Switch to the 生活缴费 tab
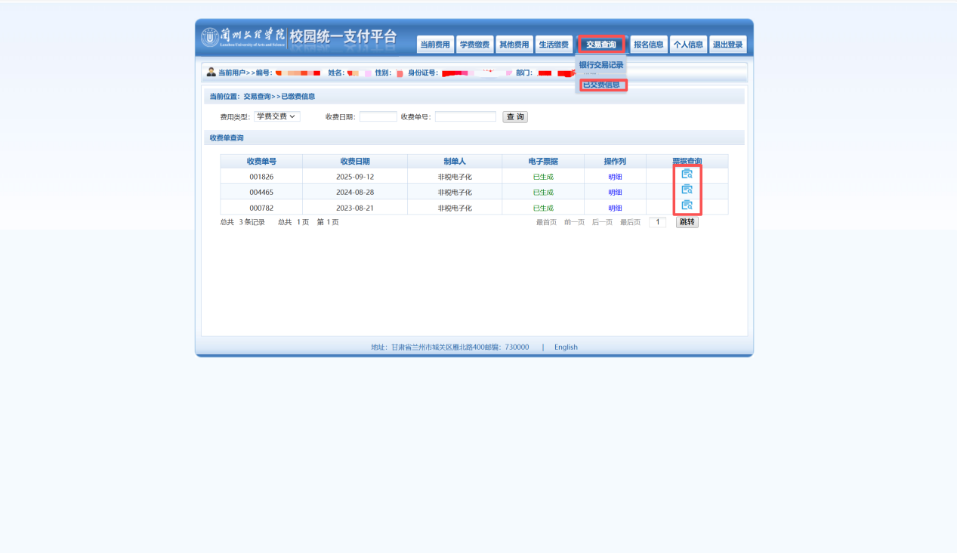 (x=553, y=45)
